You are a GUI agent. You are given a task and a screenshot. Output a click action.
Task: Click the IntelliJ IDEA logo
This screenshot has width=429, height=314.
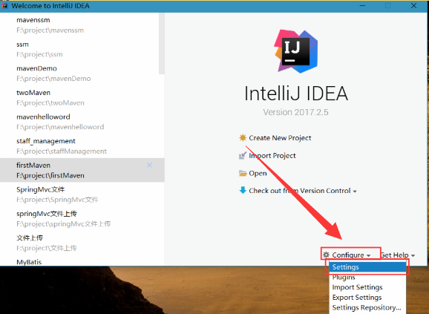coord(295,51)
